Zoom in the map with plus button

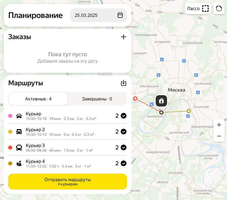[x=219, y=125]
